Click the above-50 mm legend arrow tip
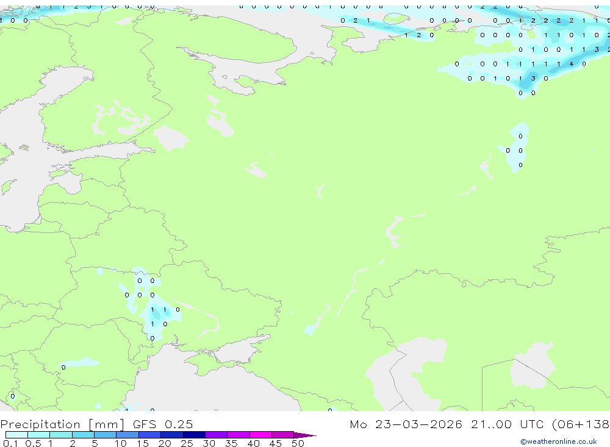610x447 pixels. tap(305, 435)
